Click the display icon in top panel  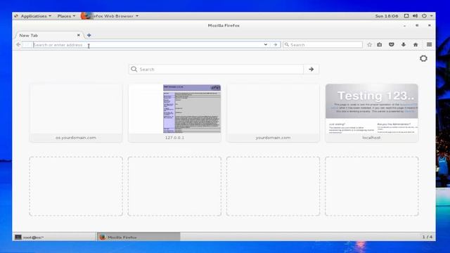tap(406, 15)
